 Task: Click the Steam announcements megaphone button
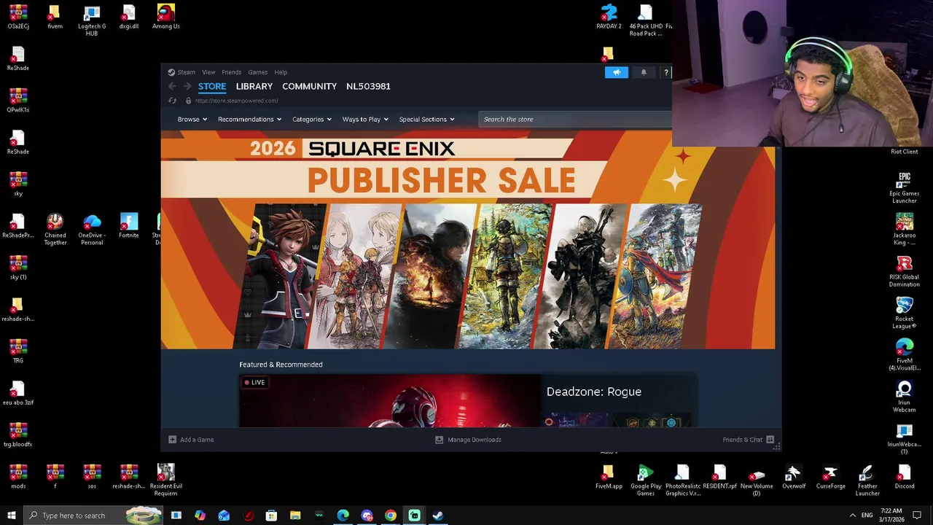[616, 72]
